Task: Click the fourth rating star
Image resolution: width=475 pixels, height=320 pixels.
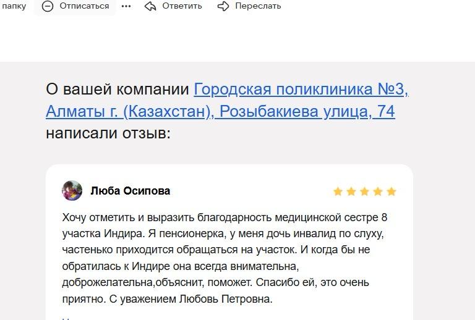Action: [378, 192]
